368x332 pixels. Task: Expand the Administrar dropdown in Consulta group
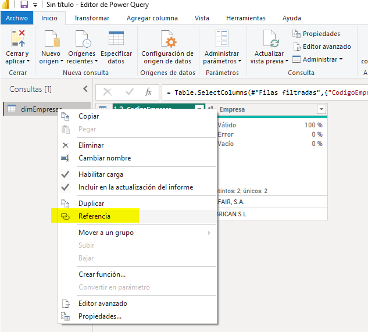319,59
